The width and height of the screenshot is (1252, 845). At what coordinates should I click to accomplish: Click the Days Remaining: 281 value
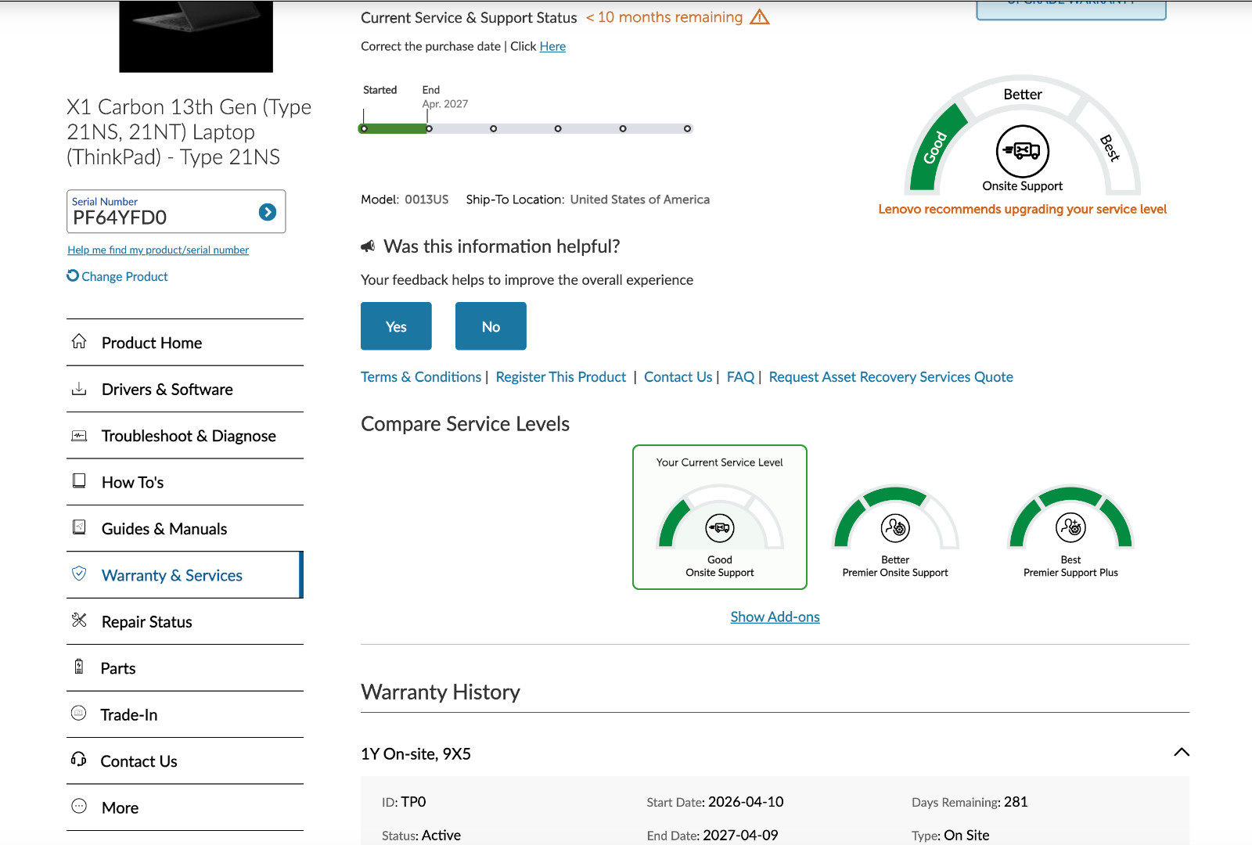1016,802
